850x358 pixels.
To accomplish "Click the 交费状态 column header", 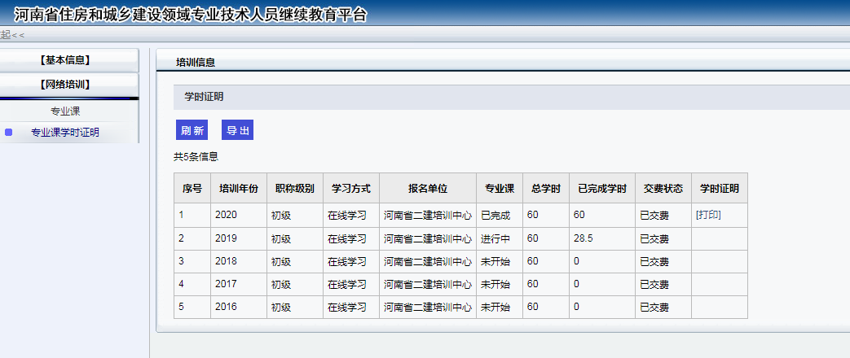I will [x=663, y=188].
